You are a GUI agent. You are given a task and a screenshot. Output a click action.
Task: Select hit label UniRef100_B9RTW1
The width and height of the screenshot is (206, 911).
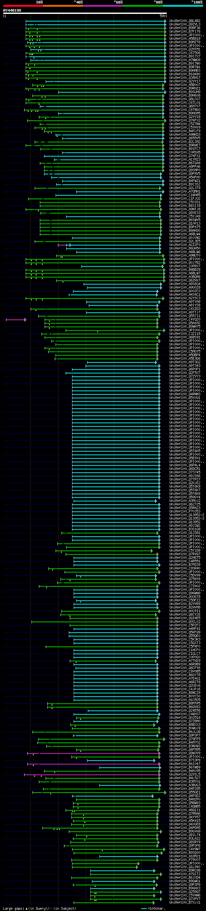pyautogui.click(x=185, y=67)
